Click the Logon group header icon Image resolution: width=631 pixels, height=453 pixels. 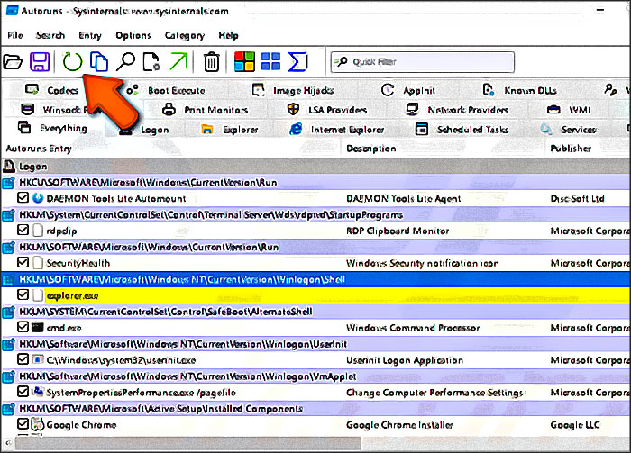9,166
